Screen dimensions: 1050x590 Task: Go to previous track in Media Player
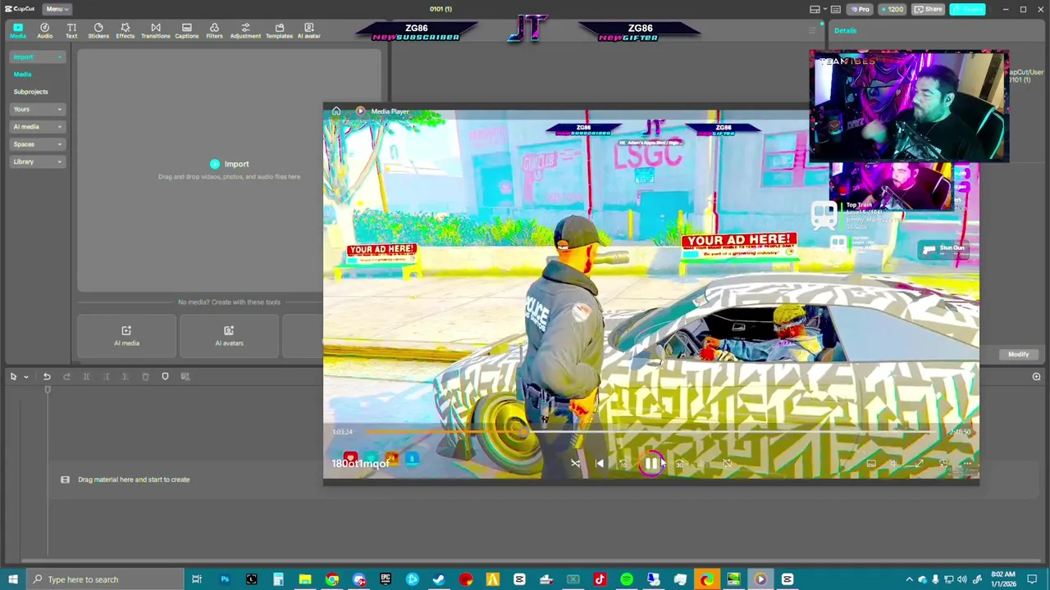coord(600,464)
